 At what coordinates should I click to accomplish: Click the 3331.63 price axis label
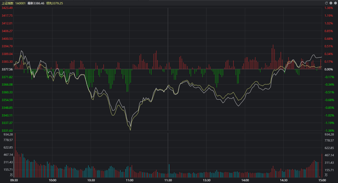(7, 131)
